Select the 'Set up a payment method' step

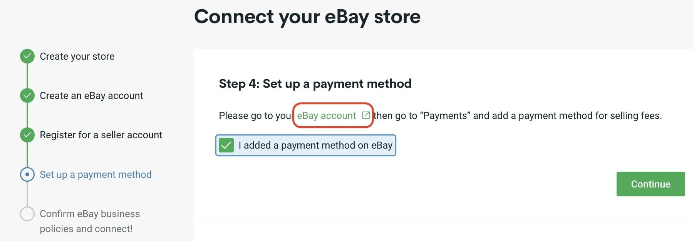point(95,174)
